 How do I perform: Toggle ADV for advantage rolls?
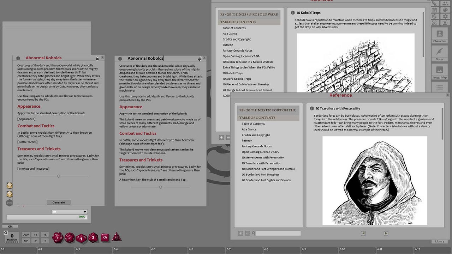pos(26,234)
